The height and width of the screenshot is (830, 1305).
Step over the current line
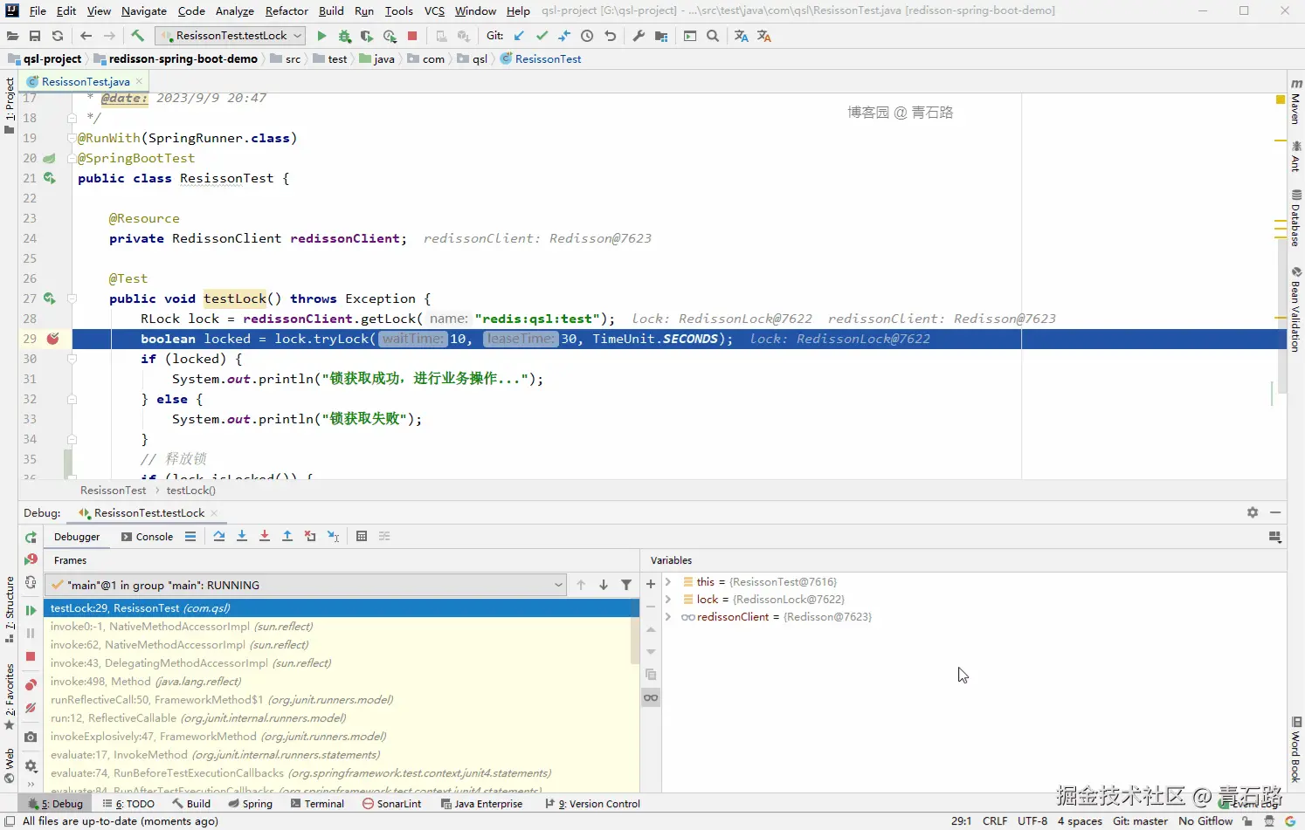219,536
